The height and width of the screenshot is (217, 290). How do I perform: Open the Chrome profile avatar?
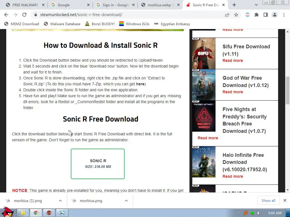pos(275,15)
